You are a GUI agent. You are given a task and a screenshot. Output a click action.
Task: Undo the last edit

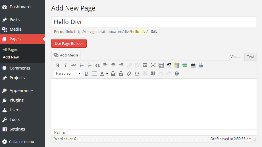pos(161,73)
